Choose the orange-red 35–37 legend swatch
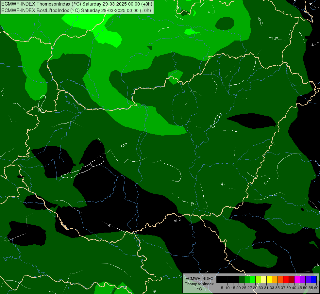 click(280, 279)
